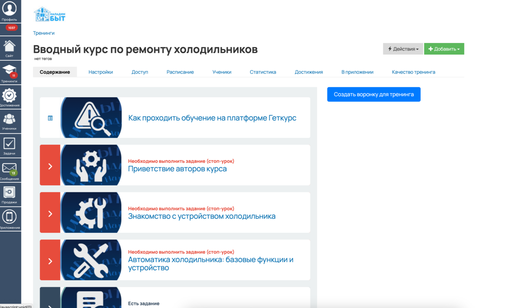Open Достижения badge icon in sidebar
This screenshot has width=527, height=308.
(9, 95)
